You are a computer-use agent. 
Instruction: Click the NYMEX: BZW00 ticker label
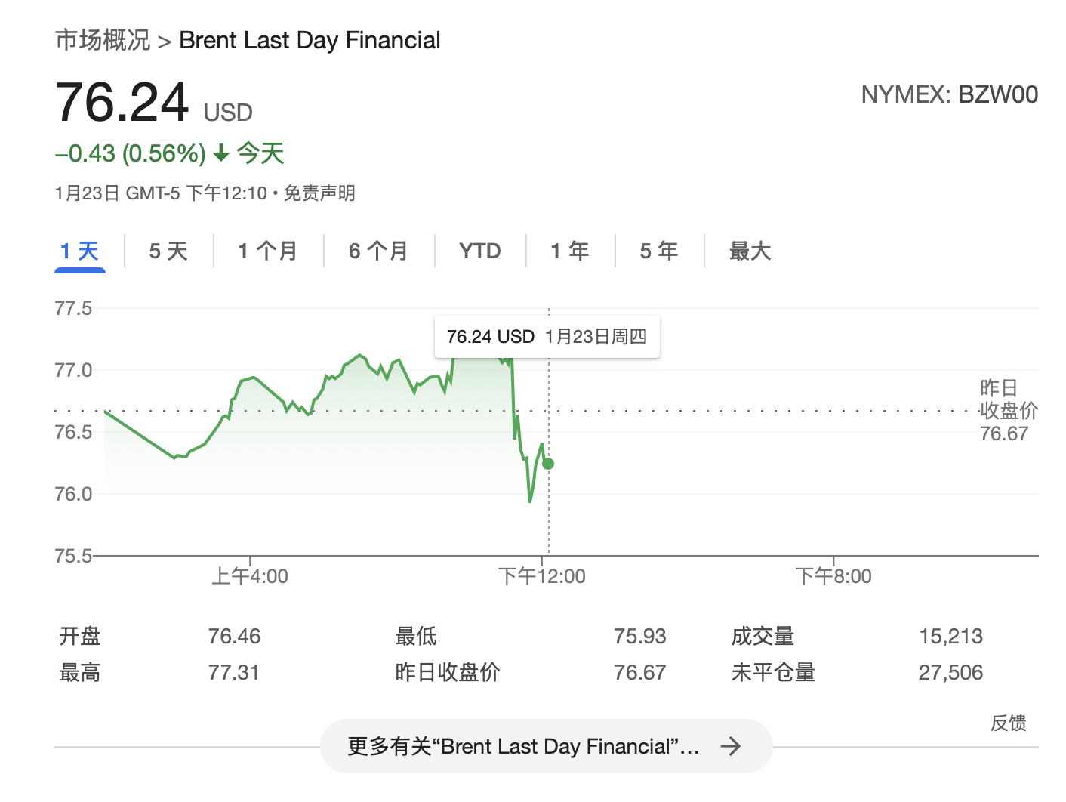click(950, 94)
